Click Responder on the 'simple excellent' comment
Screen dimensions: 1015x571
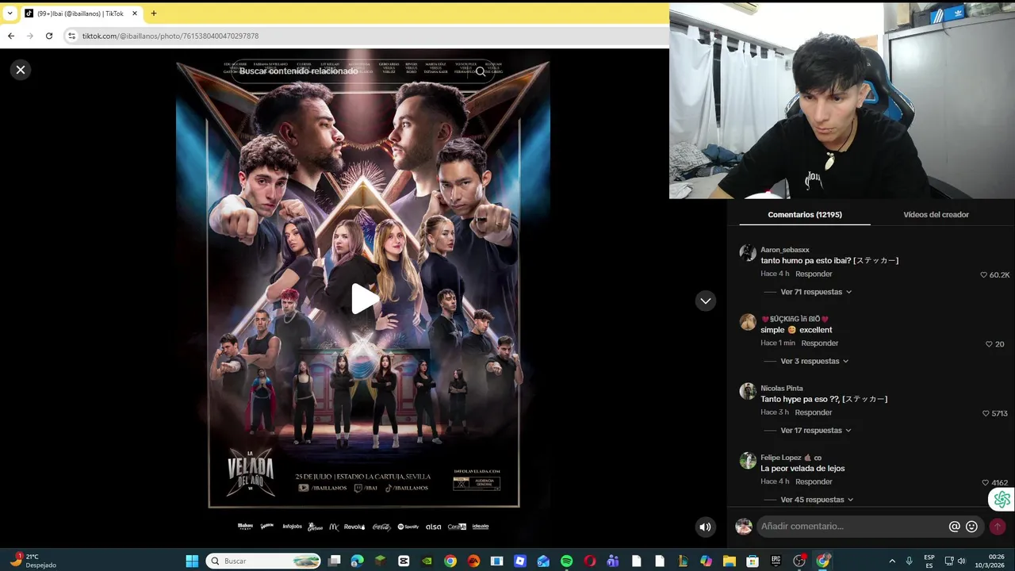[820, 343]
